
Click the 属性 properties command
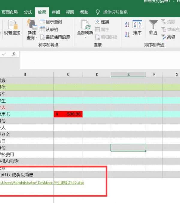[102, 29]
